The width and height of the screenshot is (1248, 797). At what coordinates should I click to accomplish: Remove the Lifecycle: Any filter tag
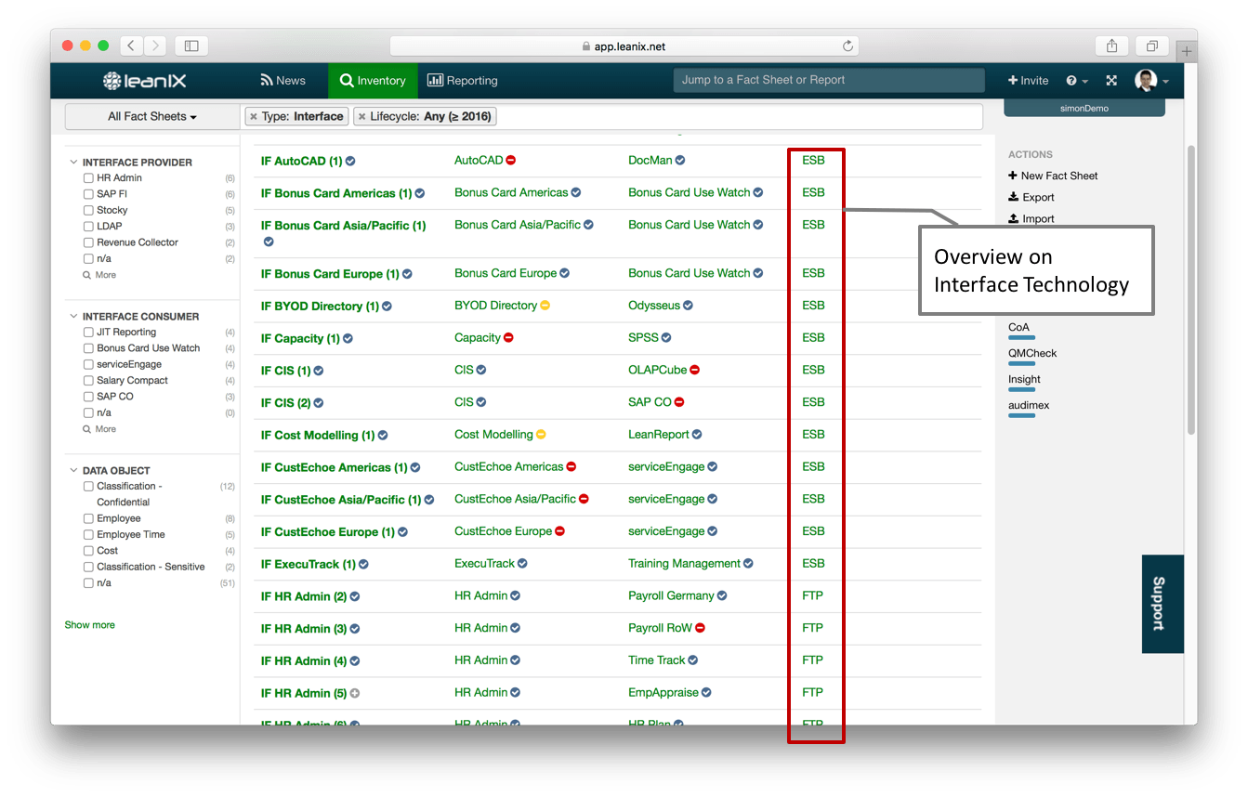(361, 117)
